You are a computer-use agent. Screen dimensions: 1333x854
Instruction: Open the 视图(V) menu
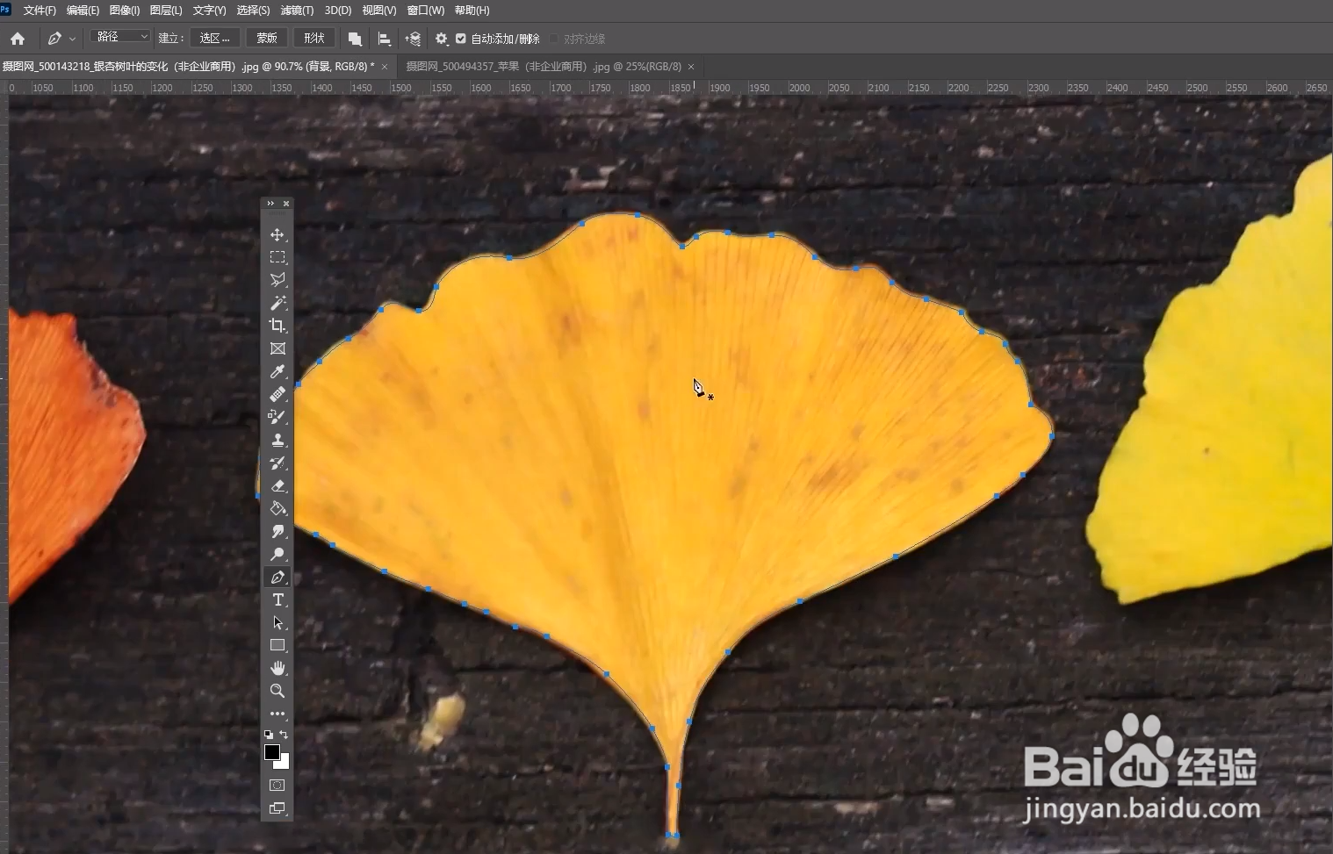pyautogui.click(x=379, y=11)
